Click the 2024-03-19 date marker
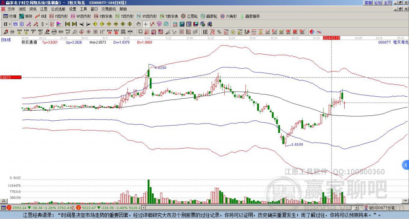Viewport: 409px width, 219px height. coord(331,38)
